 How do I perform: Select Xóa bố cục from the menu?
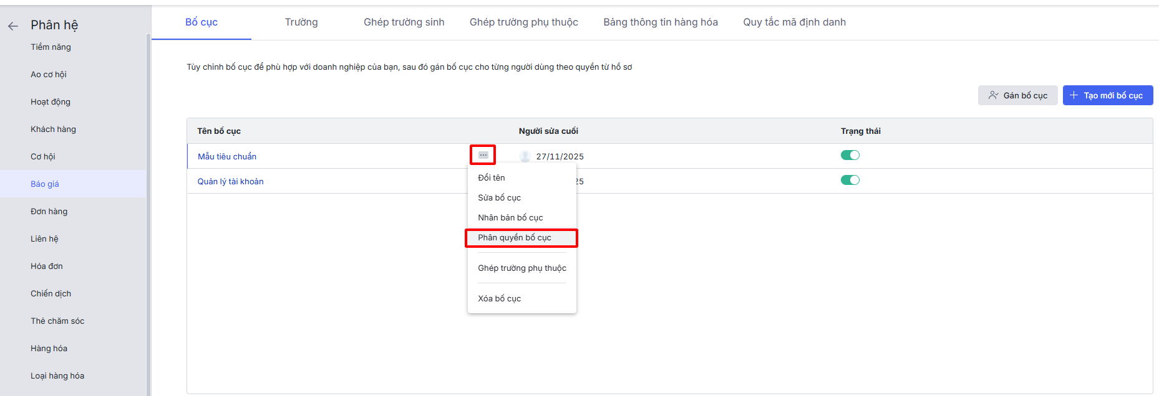[499, 298]
